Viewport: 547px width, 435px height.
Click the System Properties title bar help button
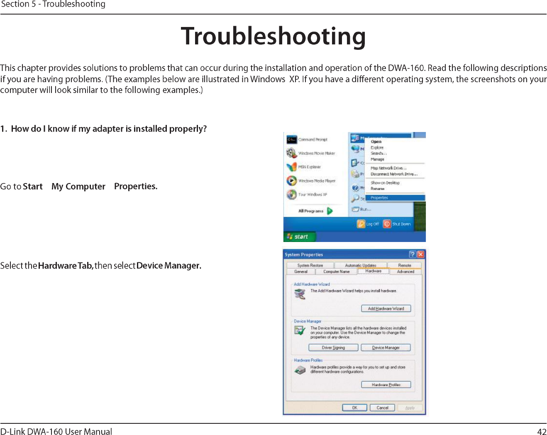(x=413, y=254)
